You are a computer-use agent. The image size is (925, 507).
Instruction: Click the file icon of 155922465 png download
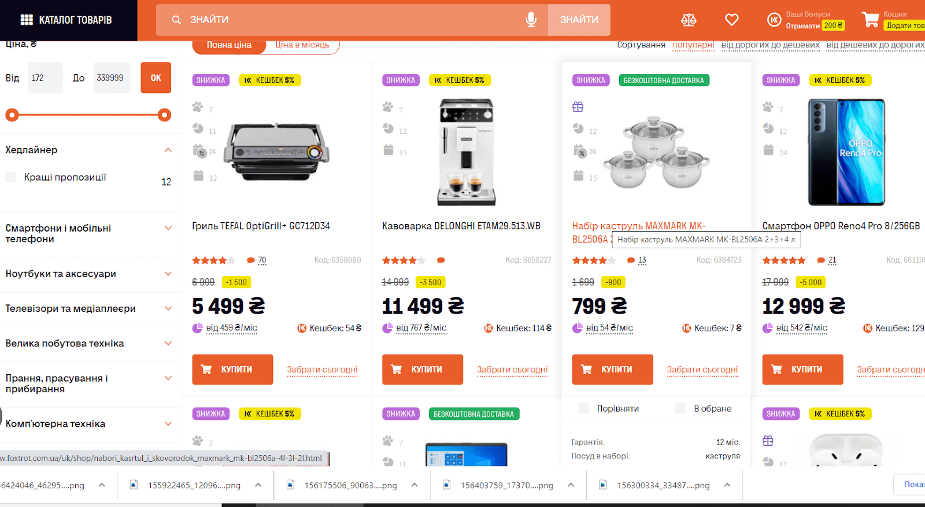click(134, 485)
